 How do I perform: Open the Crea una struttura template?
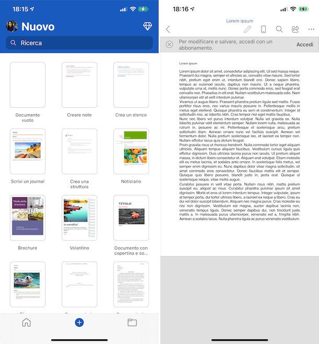click(79, 151)
